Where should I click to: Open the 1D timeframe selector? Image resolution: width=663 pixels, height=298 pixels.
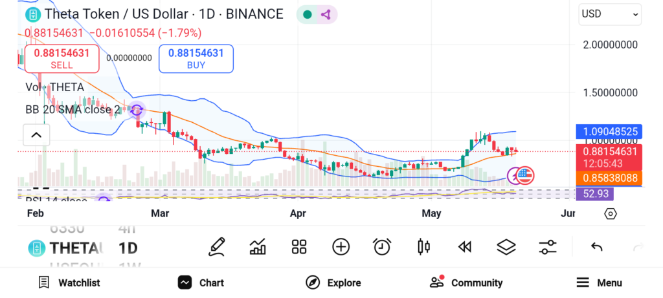pyautogui.click(x=128, y=248)
